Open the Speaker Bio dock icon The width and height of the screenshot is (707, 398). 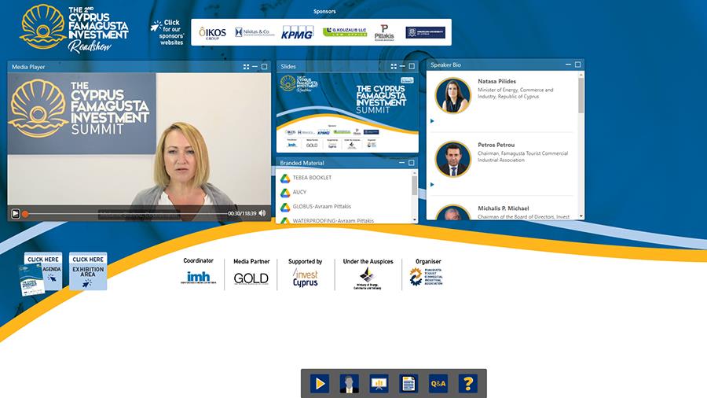(x=350, y=383)
